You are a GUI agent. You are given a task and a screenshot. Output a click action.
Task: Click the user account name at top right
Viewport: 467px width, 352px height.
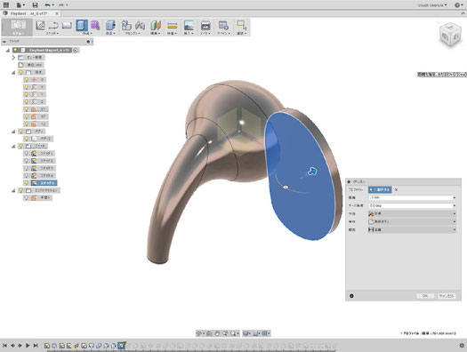click(x=431, y=5)
